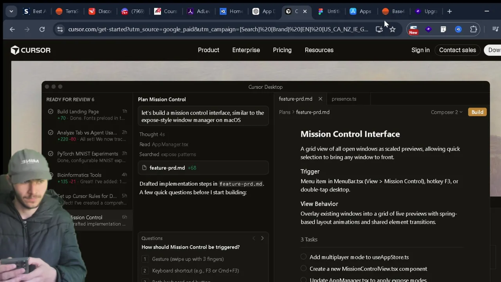
Task: Open the tab search dropdown arrow
Action: 11,11
